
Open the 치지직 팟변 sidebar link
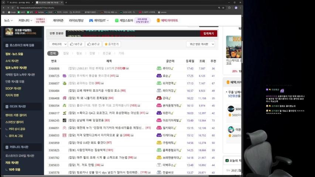[12, 96]
